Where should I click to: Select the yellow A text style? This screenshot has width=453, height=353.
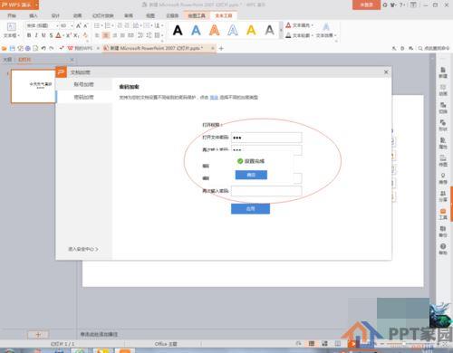pyautogui.click(x=251, y=30)
